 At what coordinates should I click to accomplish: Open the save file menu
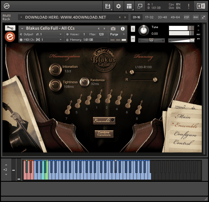pyautogui.click(x=108, y=6)
